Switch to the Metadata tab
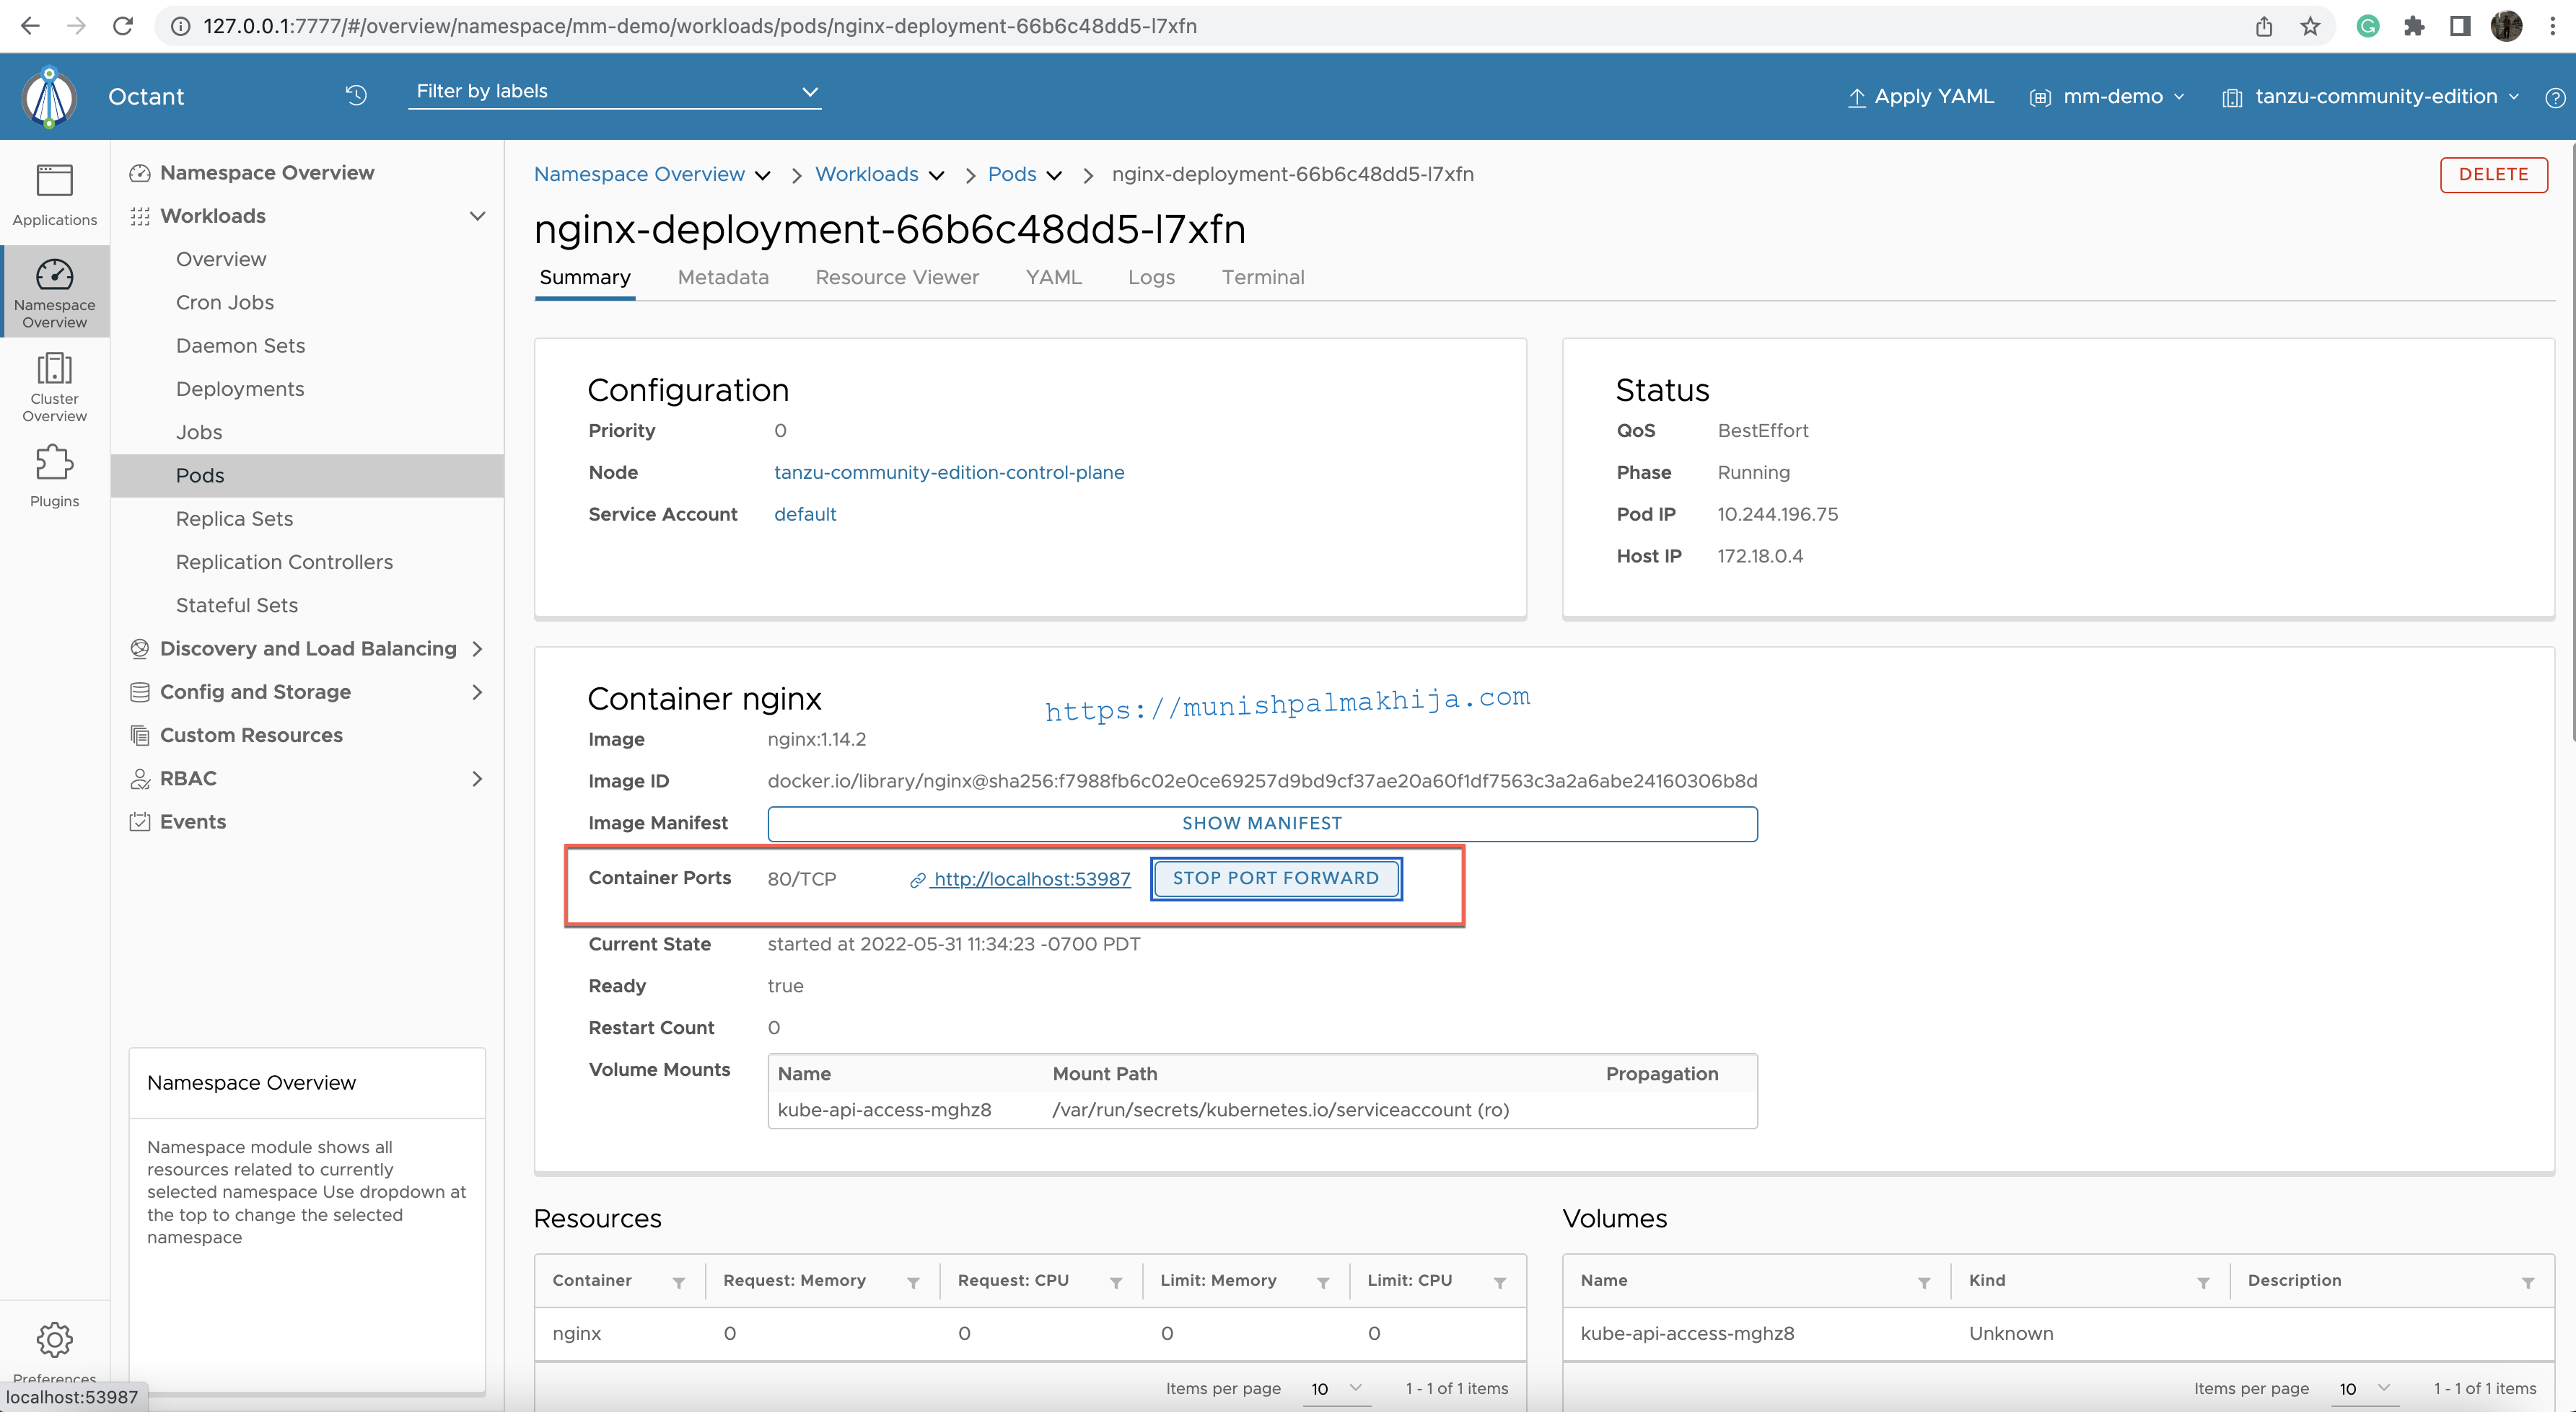The width and height of the screenshot is (2576, 1412). (723, 277)
